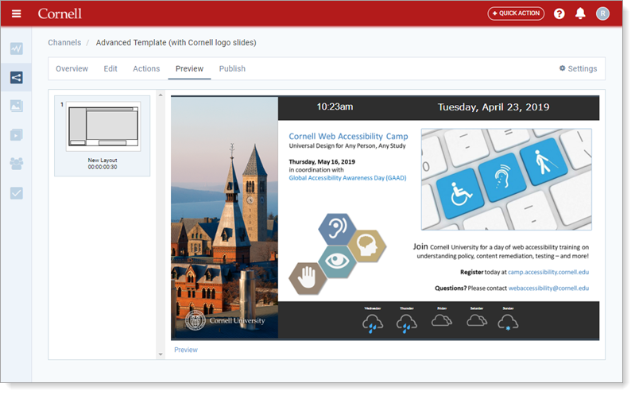Image resolution: width=635 pixels, height=395 pixels.
Task: Open the hamburger menu
Action: pos(16,14)
